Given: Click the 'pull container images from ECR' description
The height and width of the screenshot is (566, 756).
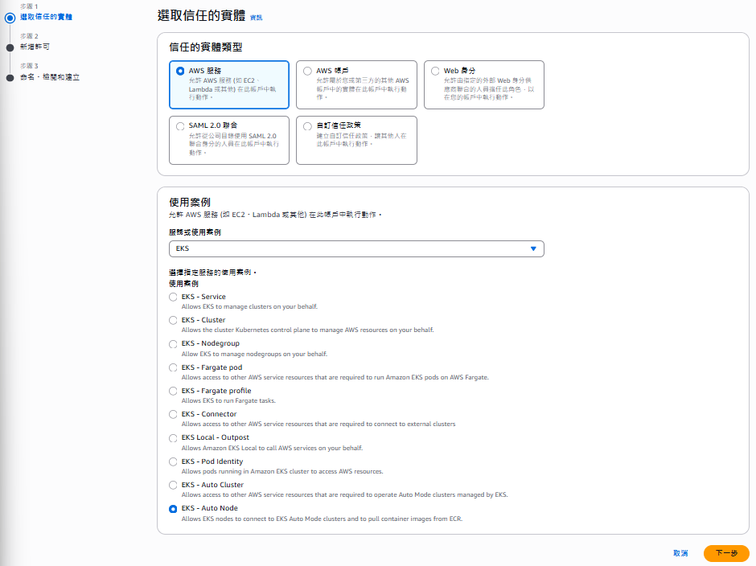Looking at the screenshot, I should coord(322,519).
